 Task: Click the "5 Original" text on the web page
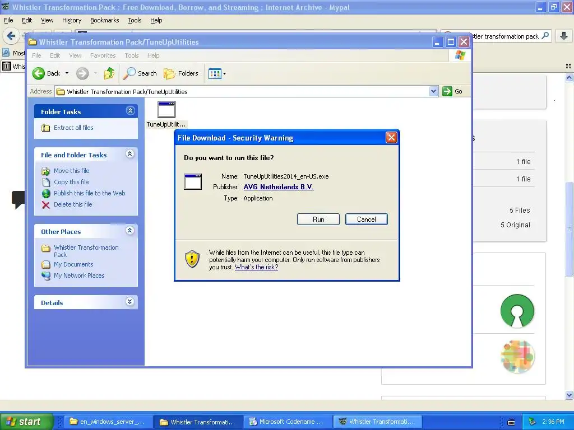515,225
